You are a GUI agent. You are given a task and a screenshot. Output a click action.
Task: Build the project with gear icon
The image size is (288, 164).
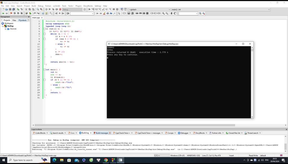46,9
